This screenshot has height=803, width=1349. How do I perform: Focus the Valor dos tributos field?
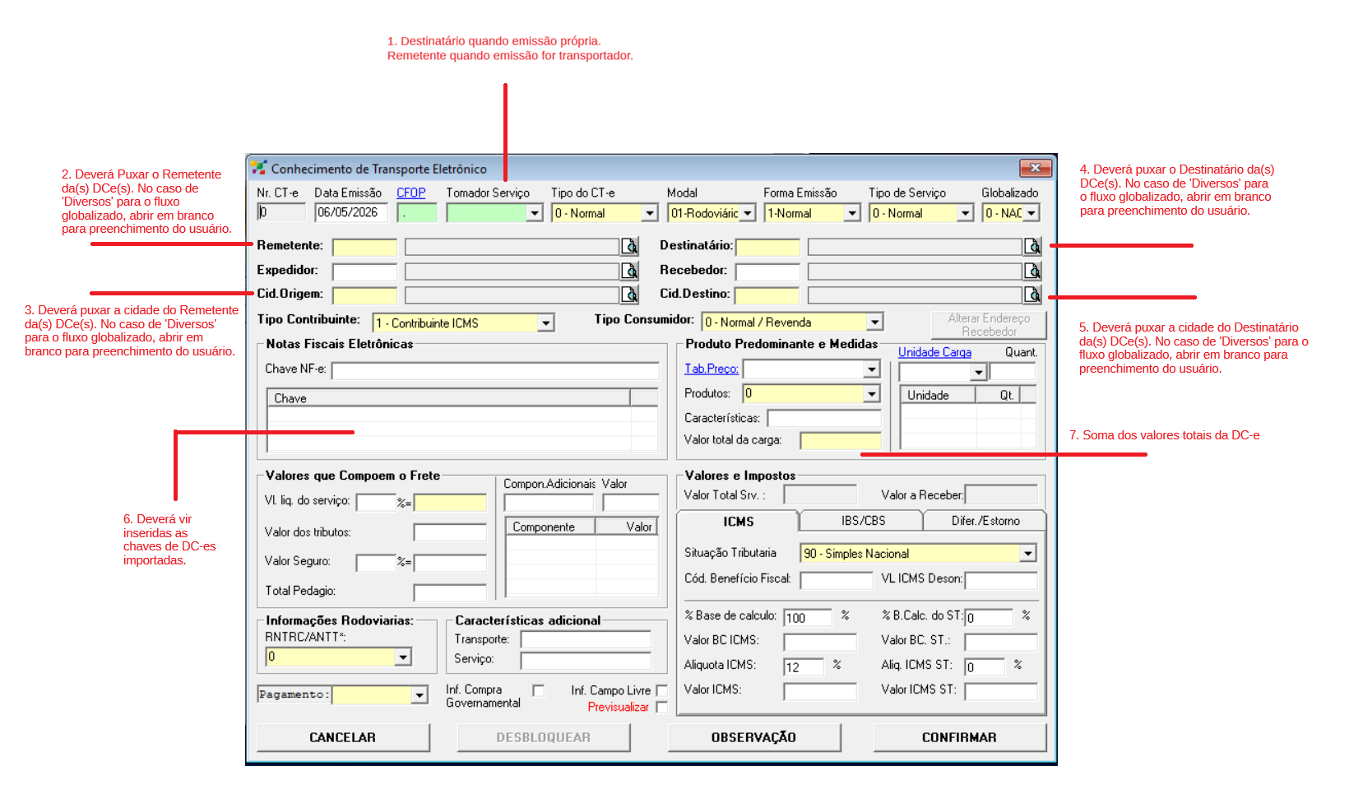click(450, 532)
